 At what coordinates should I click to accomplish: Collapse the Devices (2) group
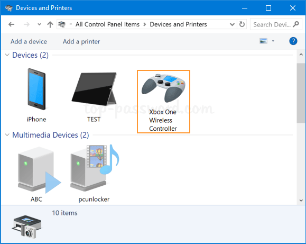coord(7,55)
